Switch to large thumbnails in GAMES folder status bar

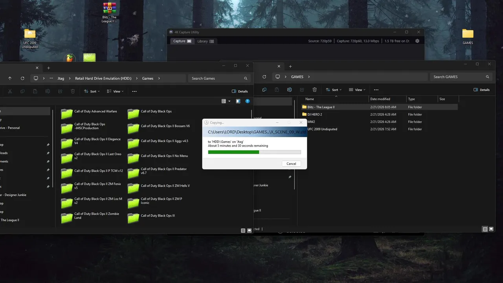491,229
